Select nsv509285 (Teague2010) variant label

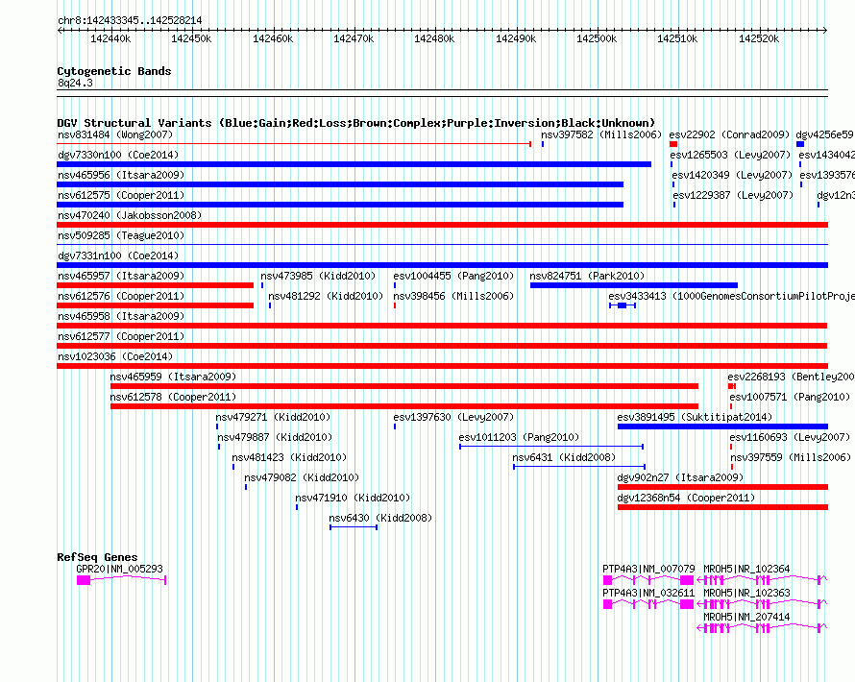pos(121,235)
